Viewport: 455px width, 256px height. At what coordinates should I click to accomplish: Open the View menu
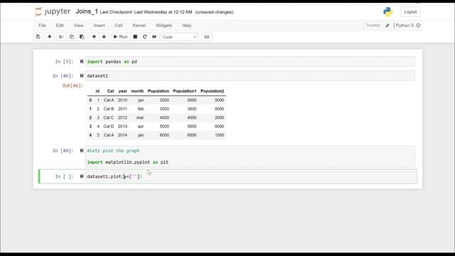tap(78, 26)
